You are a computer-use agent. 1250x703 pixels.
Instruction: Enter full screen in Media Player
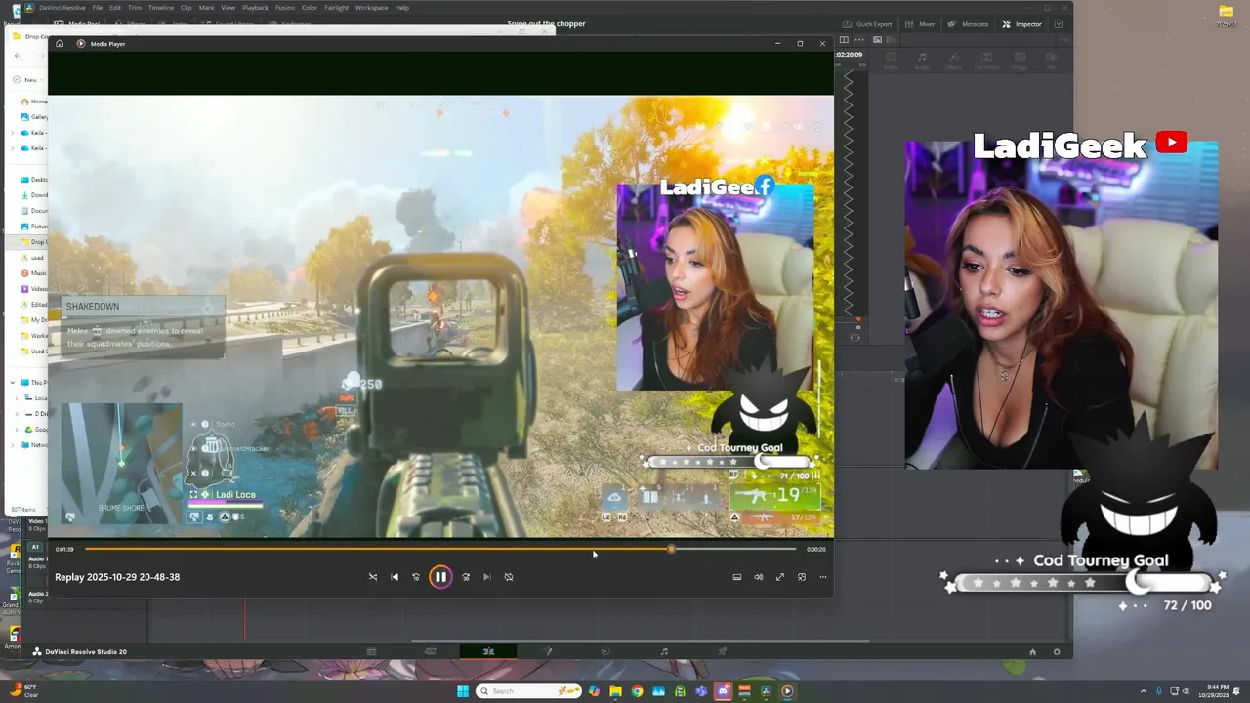pos(780,577)
